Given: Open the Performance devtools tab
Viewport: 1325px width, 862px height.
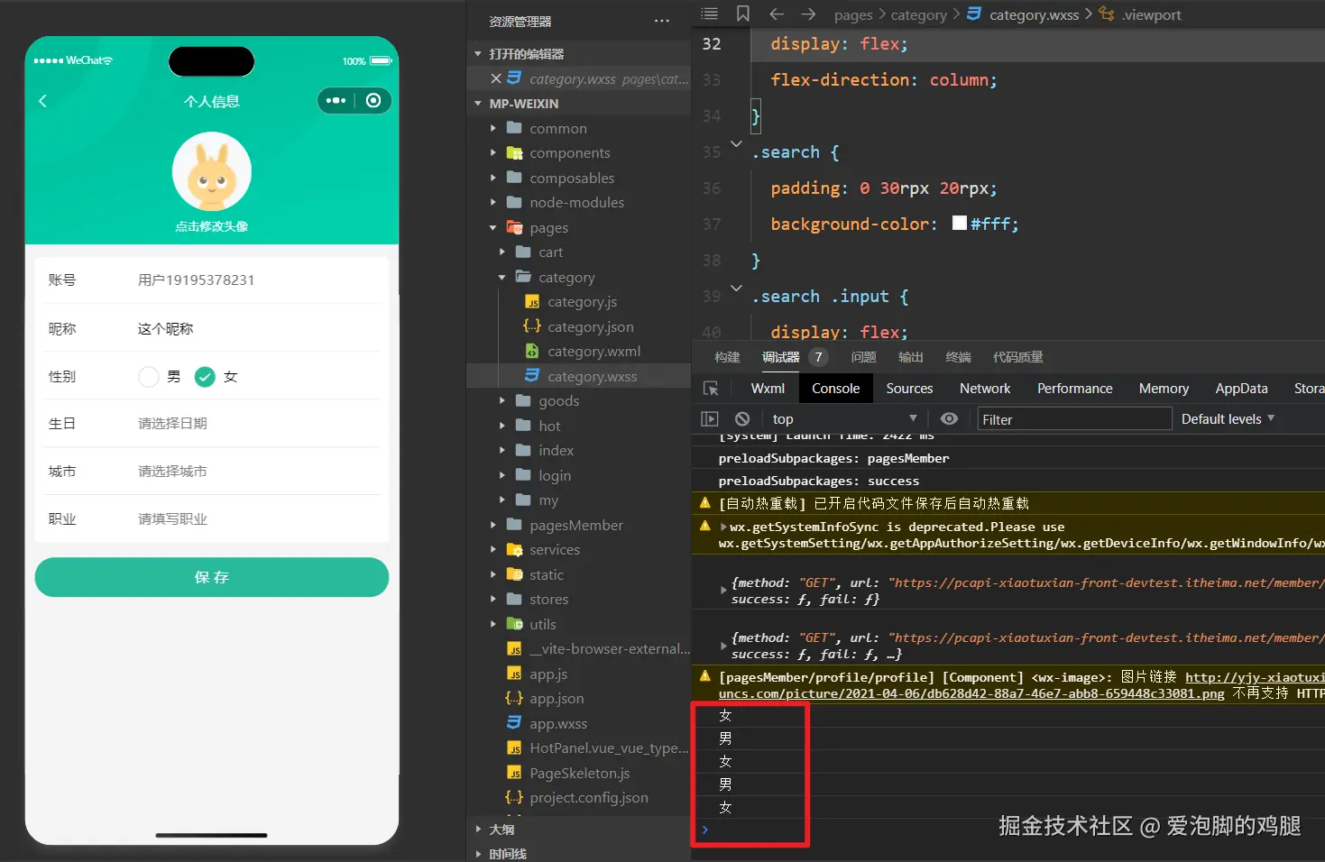Looking at the screenshot, I should point(1074,389).
